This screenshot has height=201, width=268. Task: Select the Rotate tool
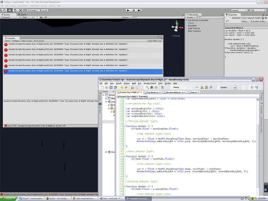point(15,10)
